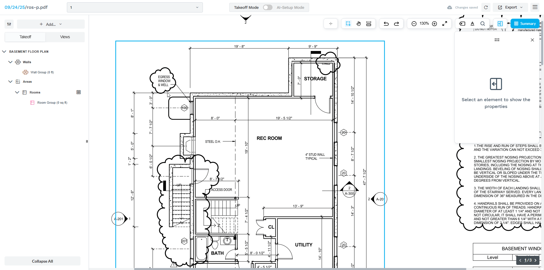Screen dimensions: 544x270
Task: Switch to the Takeoff tab
Action: tap(25, 37)
